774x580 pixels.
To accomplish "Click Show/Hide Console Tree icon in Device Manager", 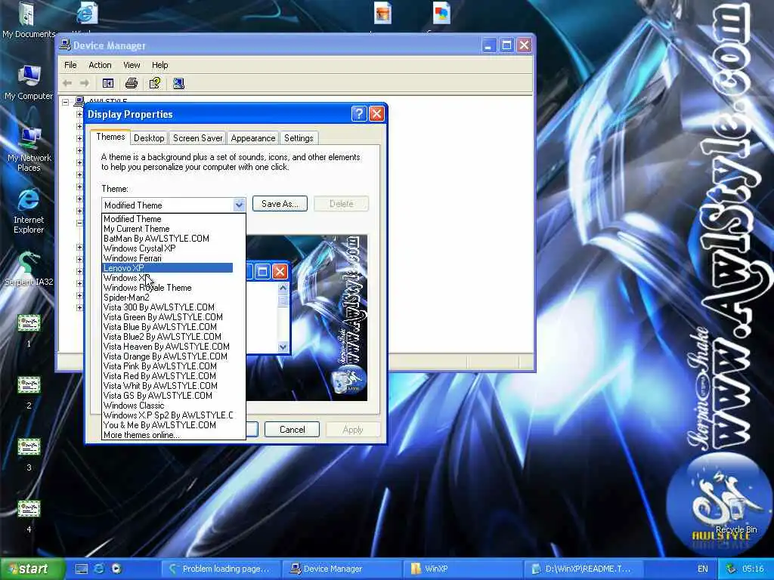I will [x=107, y=83].
